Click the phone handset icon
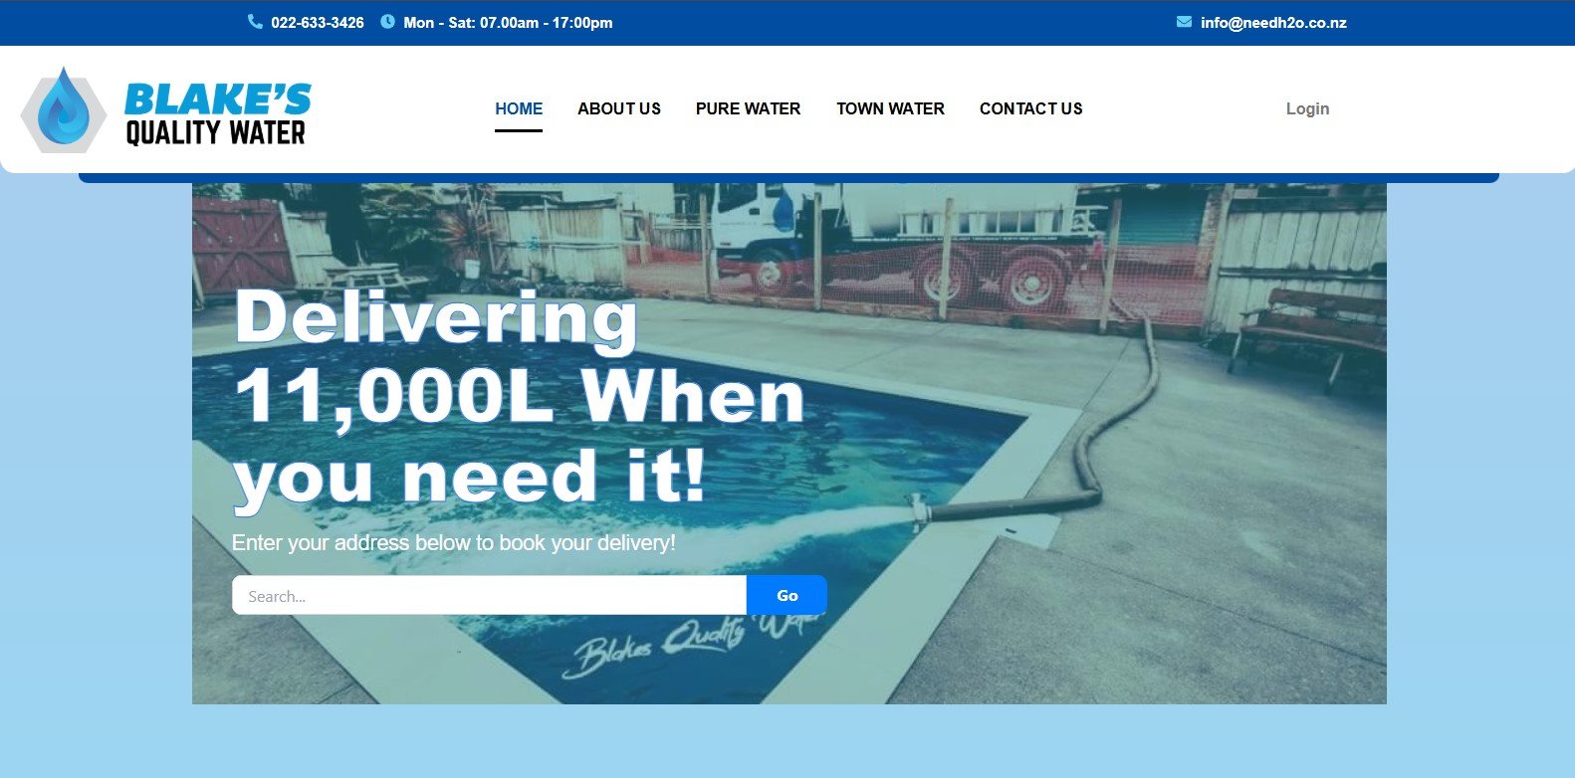The image size is (1575, 778). (x=255, y=22)
